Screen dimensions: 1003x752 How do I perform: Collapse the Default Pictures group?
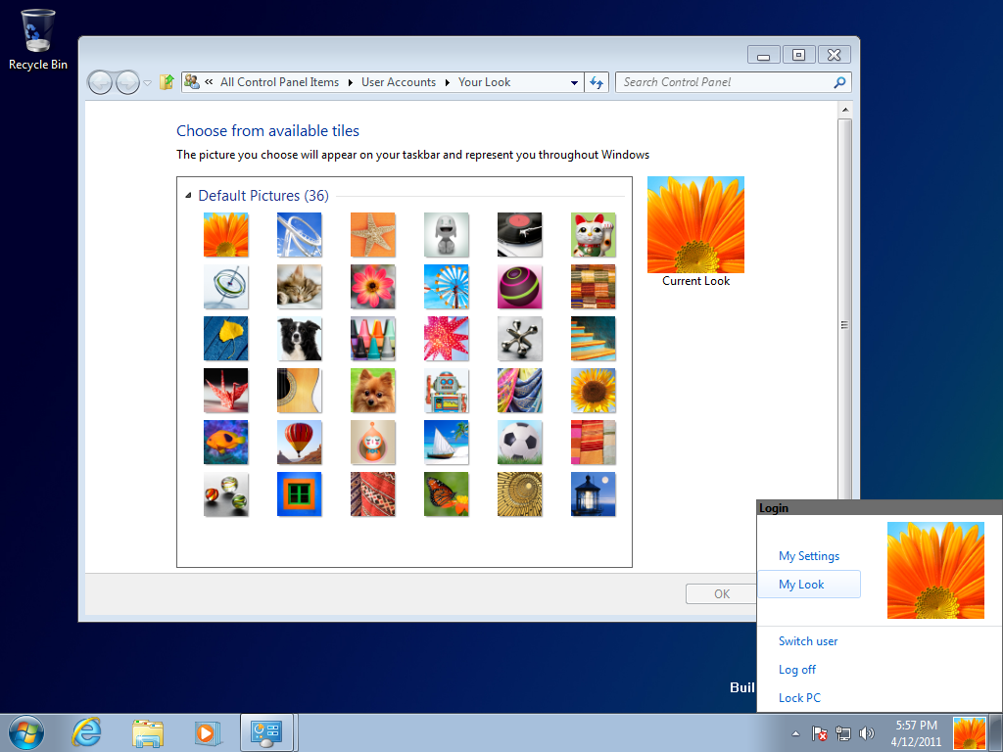188,196
